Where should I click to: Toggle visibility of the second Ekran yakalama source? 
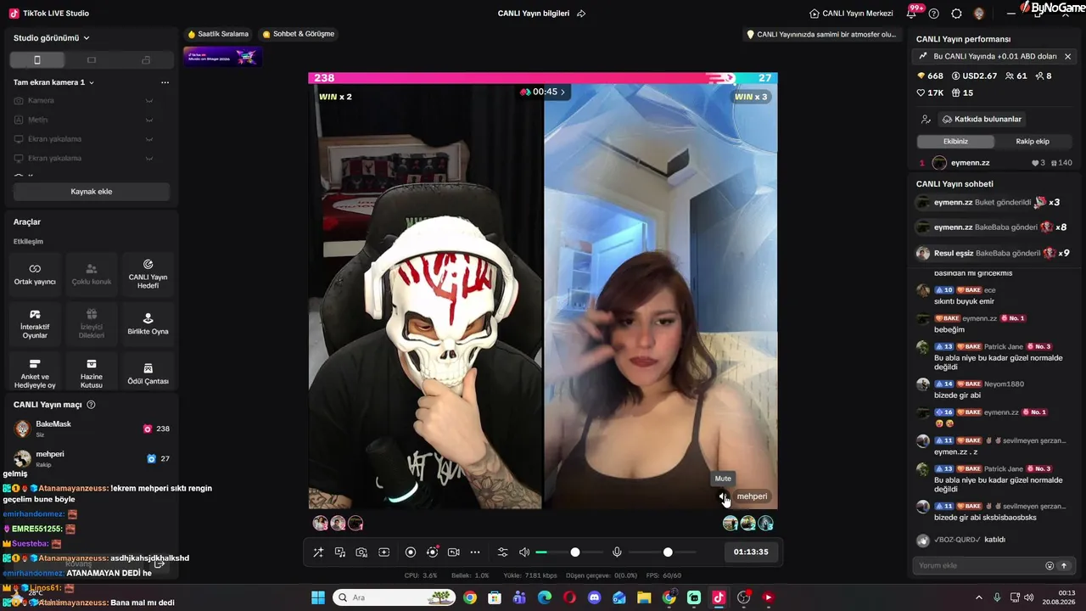149,159
